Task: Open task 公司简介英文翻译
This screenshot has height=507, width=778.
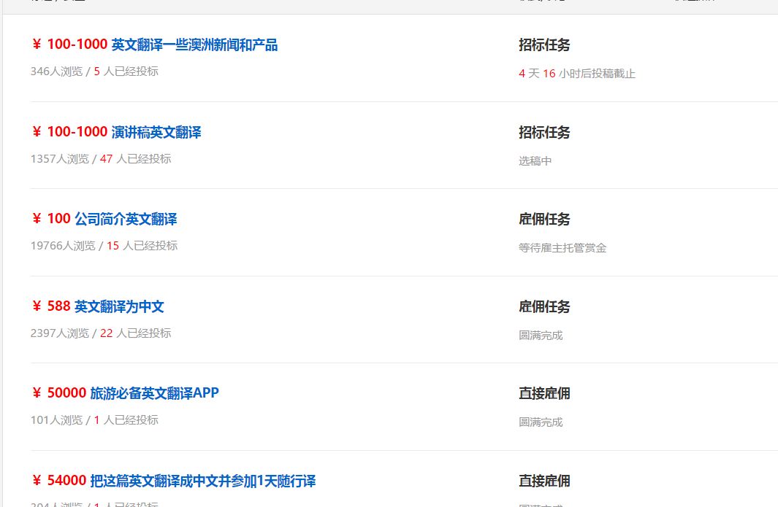Action: [126, 219]
